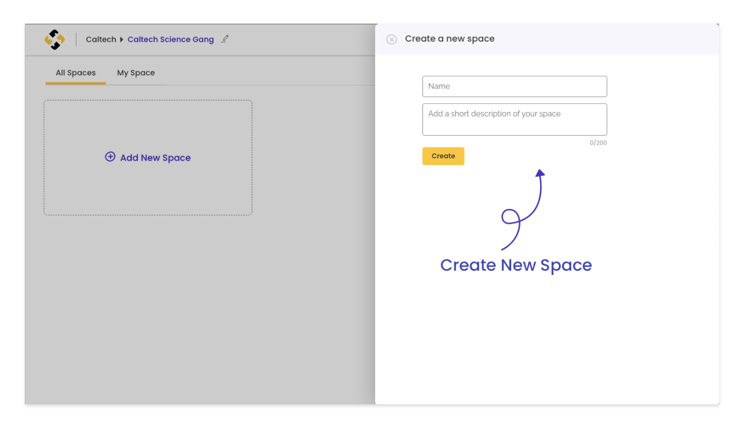Click the Name input field
744x428 pixels.
[x=514, y=86]
